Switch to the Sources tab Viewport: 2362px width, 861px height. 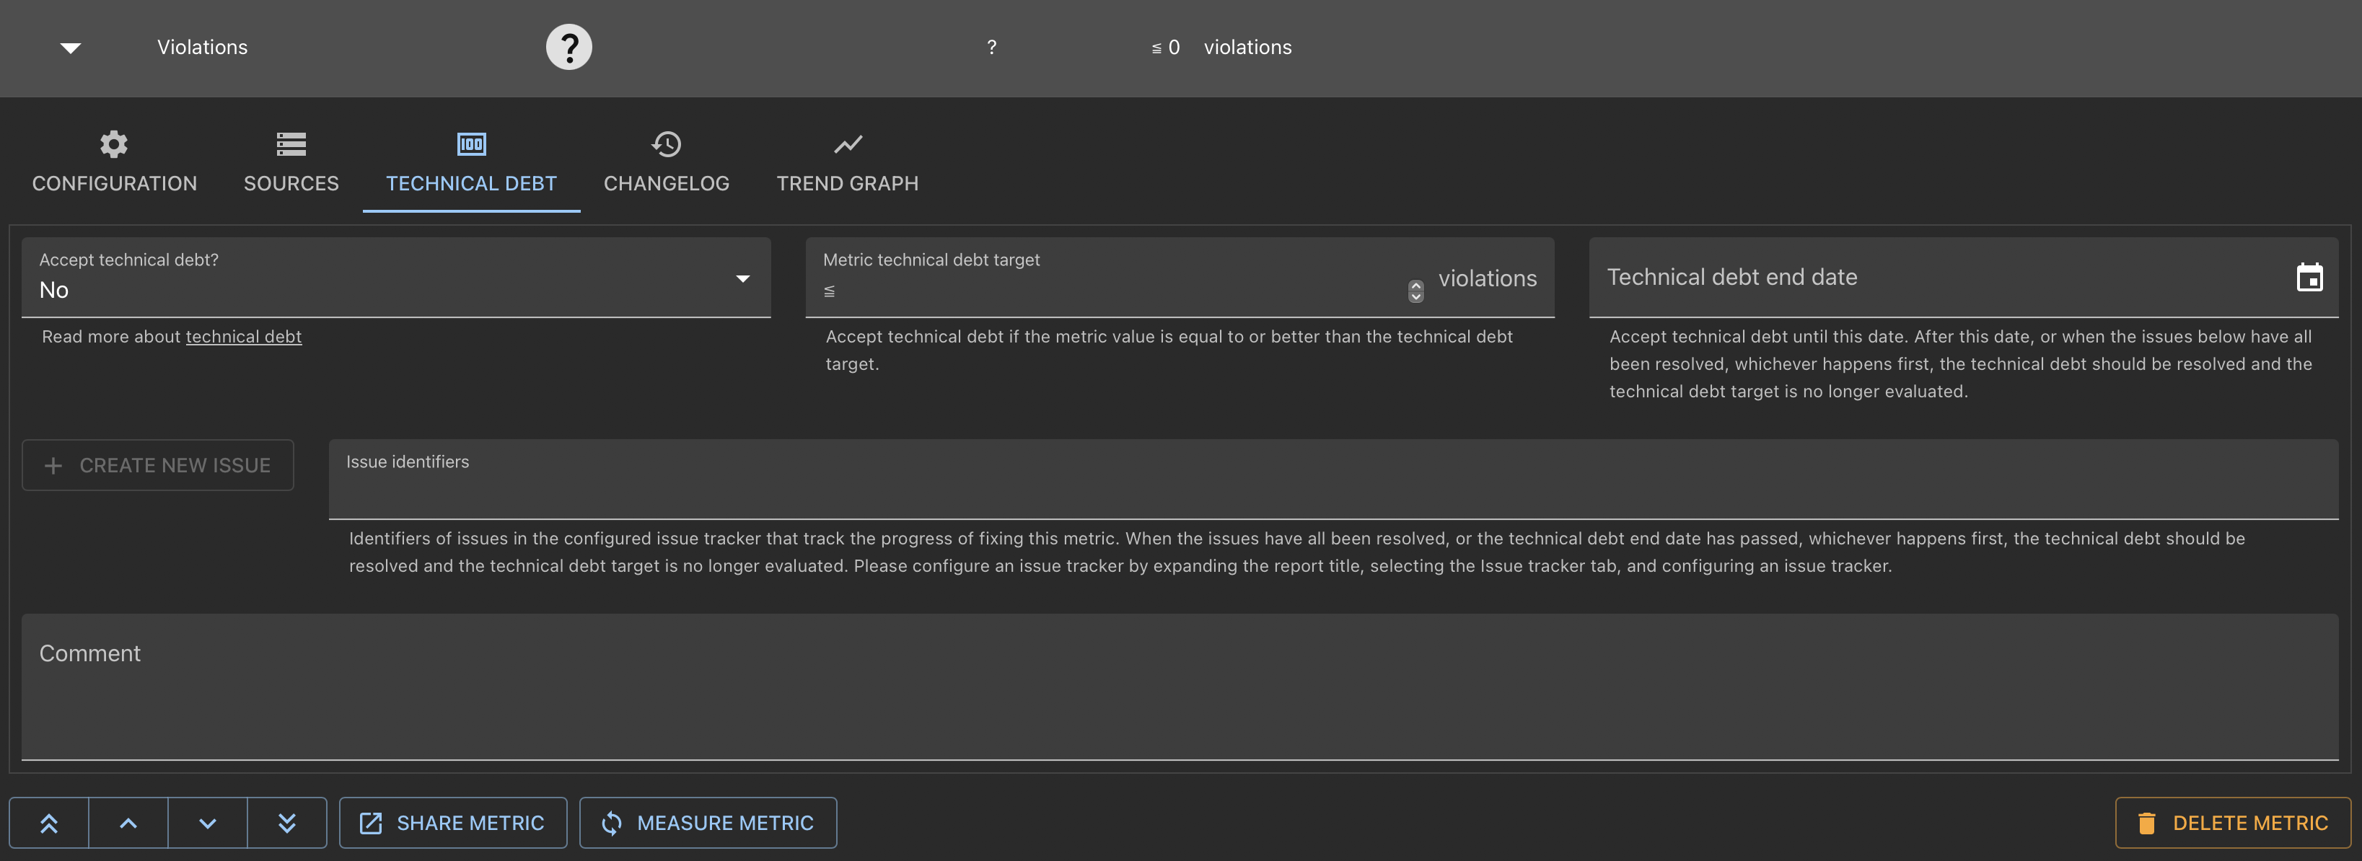tap(291, 163)
